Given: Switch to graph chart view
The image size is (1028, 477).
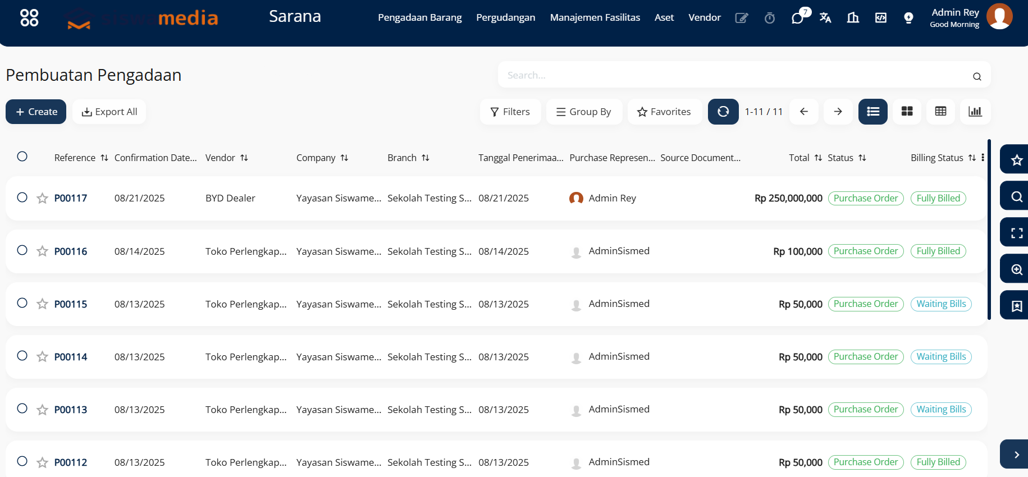Looking at the screenshot, I should coord(975,112).
